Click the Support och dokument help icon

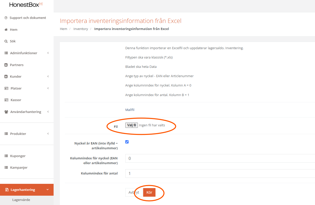point(6,18)
